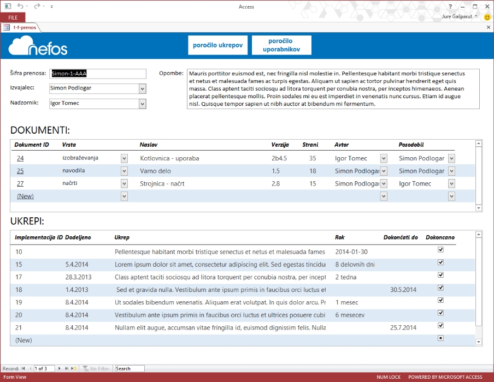This screenshot has width=494, height=382.
Task: Open the Help question mark
Action: point(450,7)
